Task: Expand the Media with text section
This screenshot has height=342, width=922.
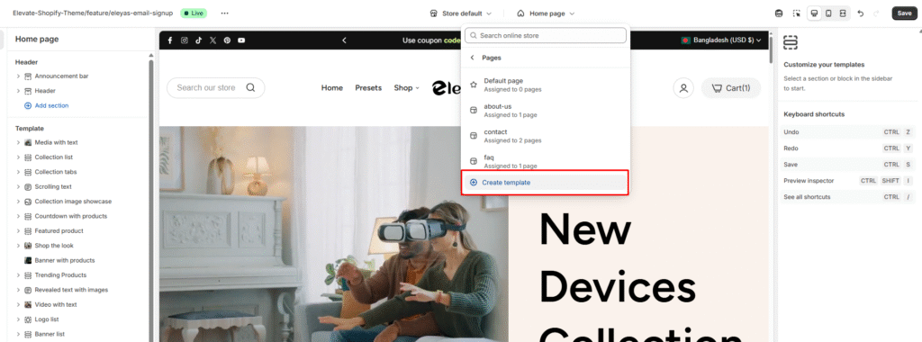Action: pos(18,142)
